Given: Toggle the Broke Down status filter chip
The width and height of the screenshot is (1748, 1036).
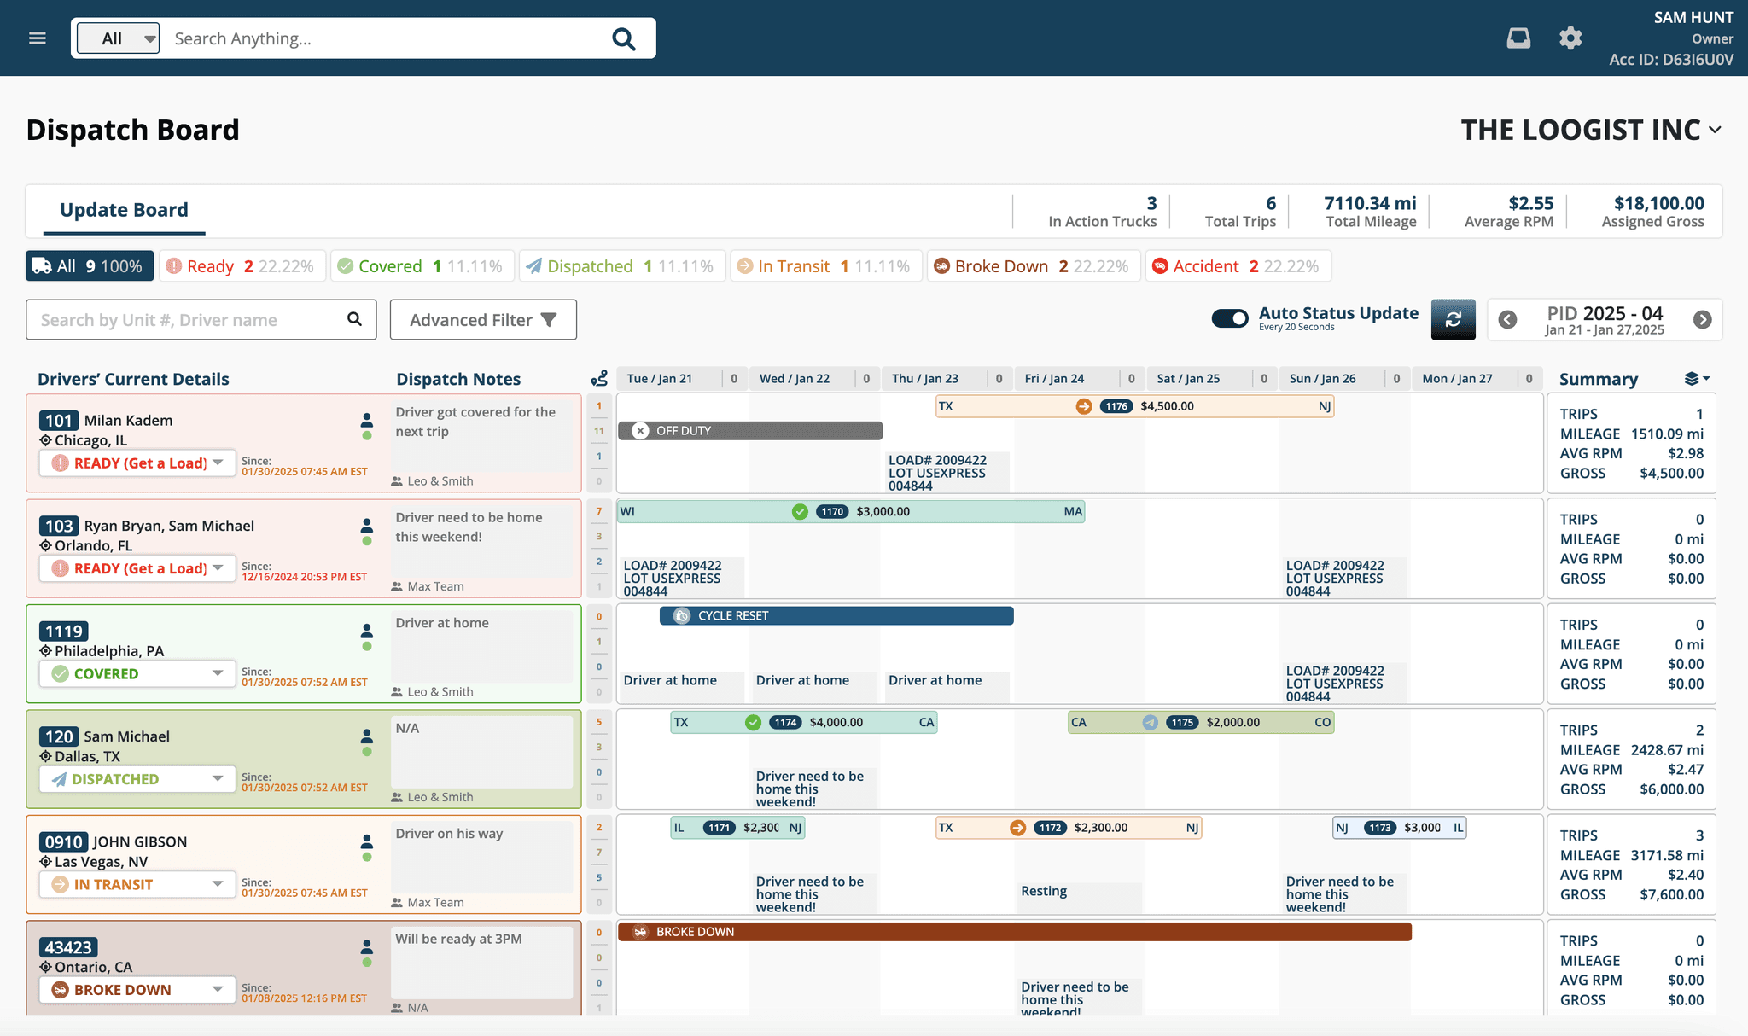Looking at the screenshot, I should 1033,265.
